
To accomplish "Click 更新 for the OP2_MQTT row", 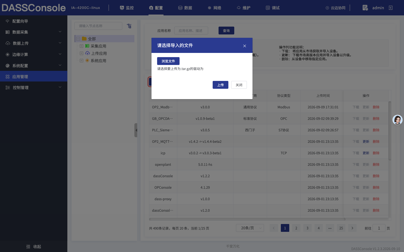I will 366,141.
